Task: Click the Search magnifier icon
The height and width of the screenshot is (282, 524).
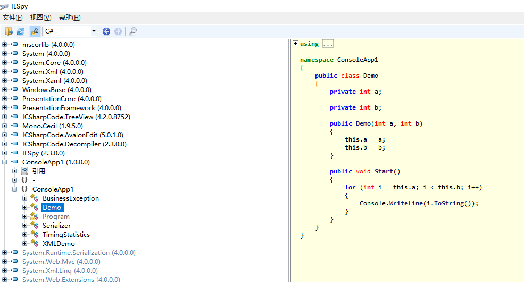Action: click(132, 31)
